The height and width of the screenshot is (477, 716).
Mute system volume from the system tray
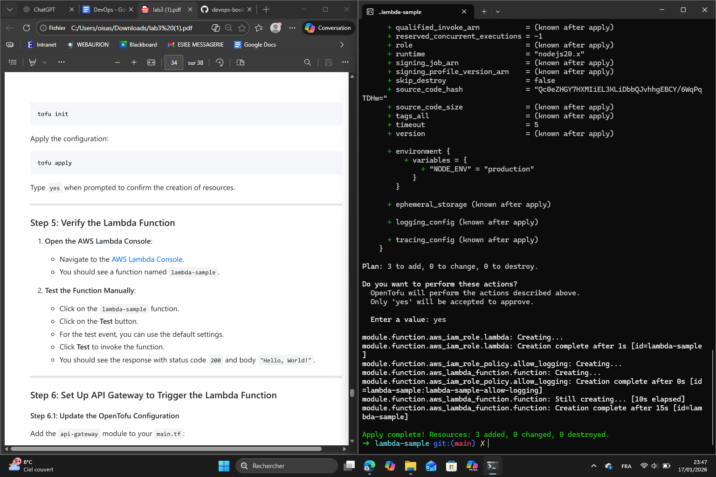(x=654, y=465)
